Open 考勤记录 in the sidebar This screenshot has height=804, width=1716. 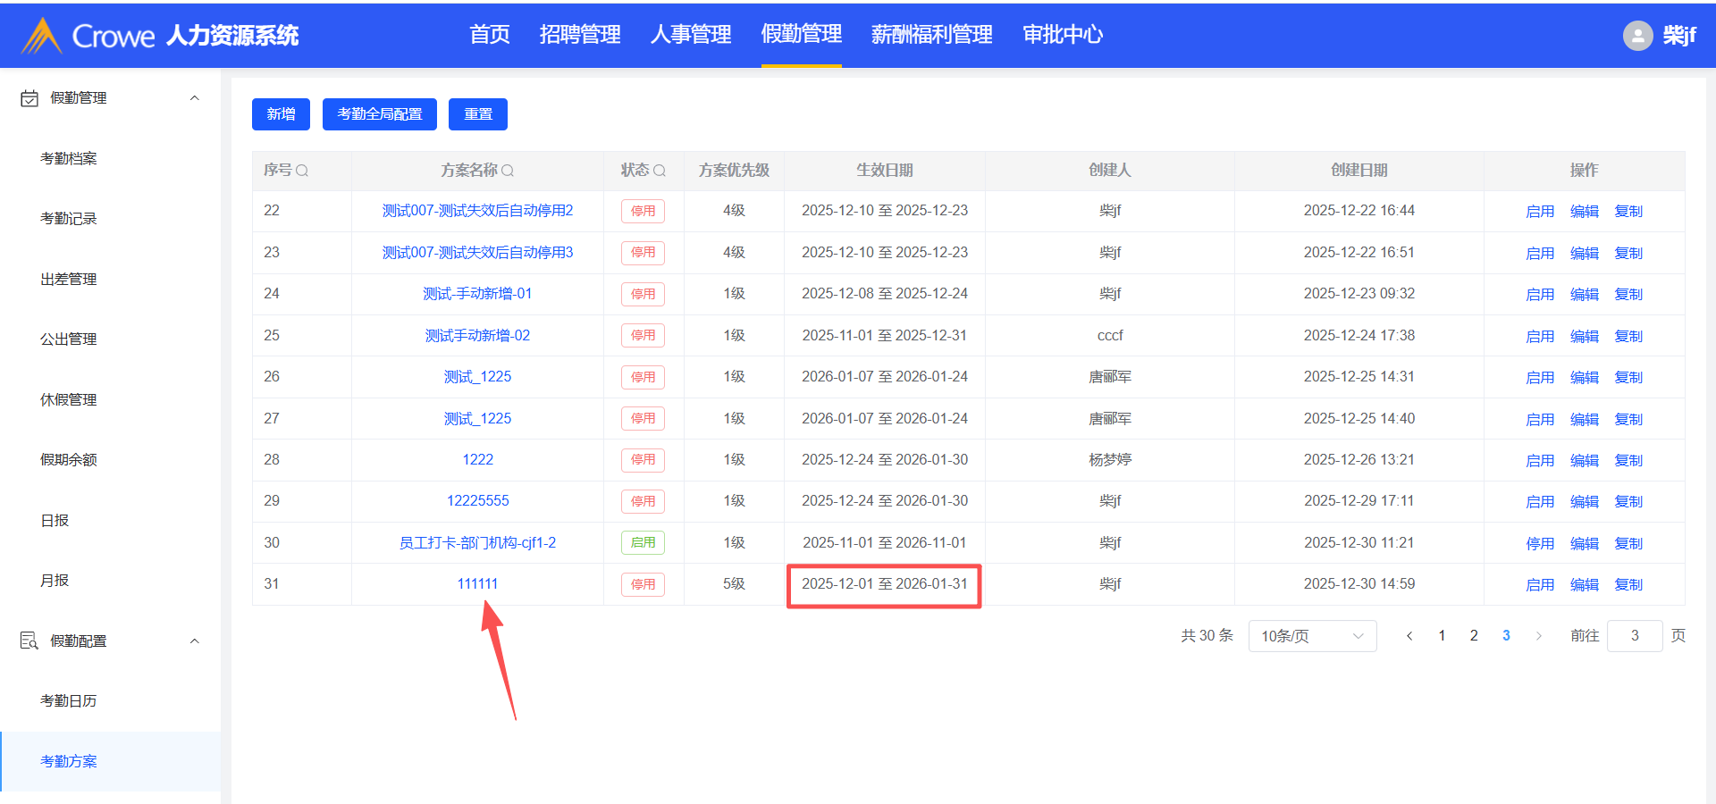69,218
